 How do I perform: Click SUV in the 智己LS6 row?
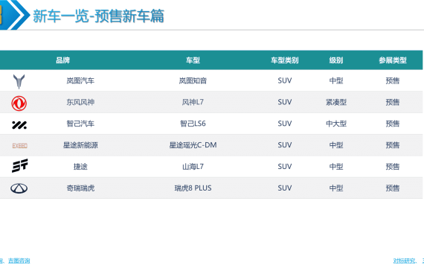tap(285, 124)
